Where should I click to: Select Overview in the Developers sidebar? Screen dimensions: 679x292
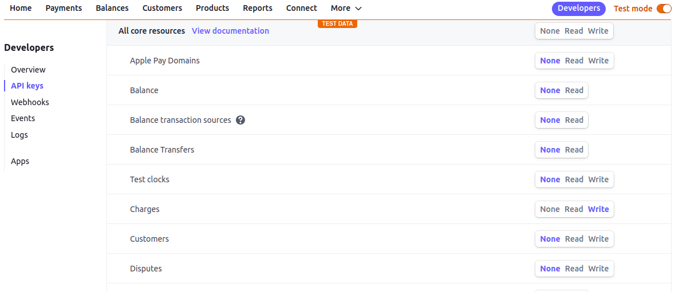[x=28, y=70]
